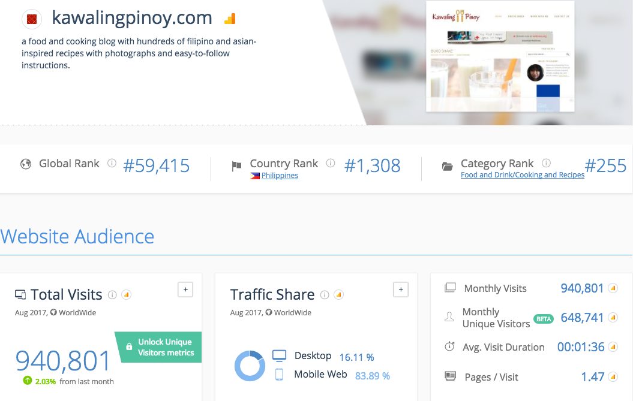Expand the Total Visits card with plus button
The width and height of the screenshot is (633, 401).
pyautogui.click(x=185, y=290)
